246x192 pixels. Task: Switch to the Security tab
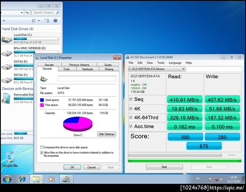[49, 65]
